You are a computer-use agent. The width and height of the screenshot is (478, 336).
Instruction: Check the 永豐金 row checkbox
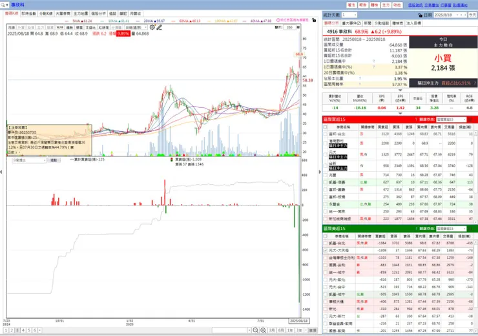(x=326, y=204)
